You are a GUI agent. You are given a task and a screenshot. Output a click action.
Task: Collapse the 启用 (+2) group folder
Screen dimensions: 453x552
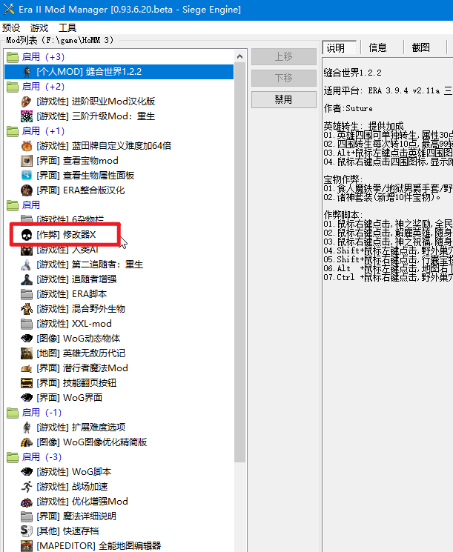tap(13, 87)
